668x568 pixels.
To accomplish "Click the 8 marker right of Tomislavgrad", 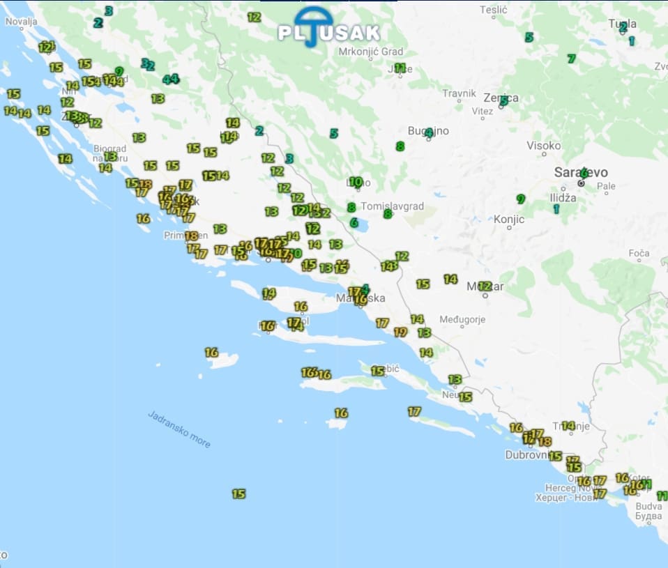I will pyautogui.click(x=387, y=214).
